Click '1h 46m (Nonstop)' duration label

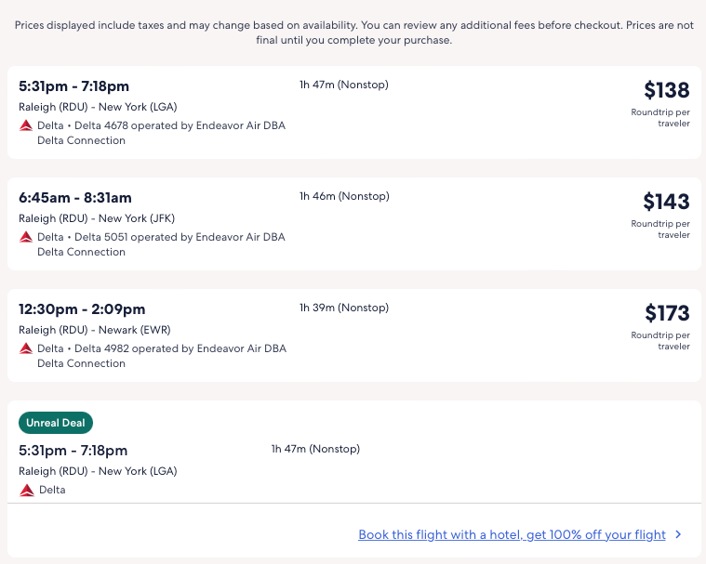pos(344,196)
